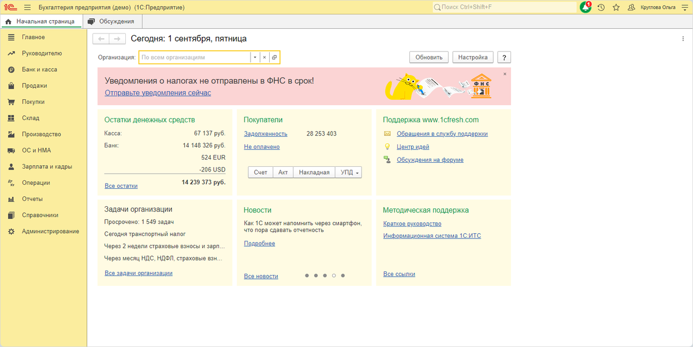Open Краткое руководство link
Viewport: 693px width, 347px height.
point(412,223)
